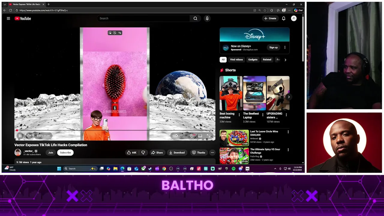
Task: Click the Disney+ ad banner image
Action: tap(254, 34)
